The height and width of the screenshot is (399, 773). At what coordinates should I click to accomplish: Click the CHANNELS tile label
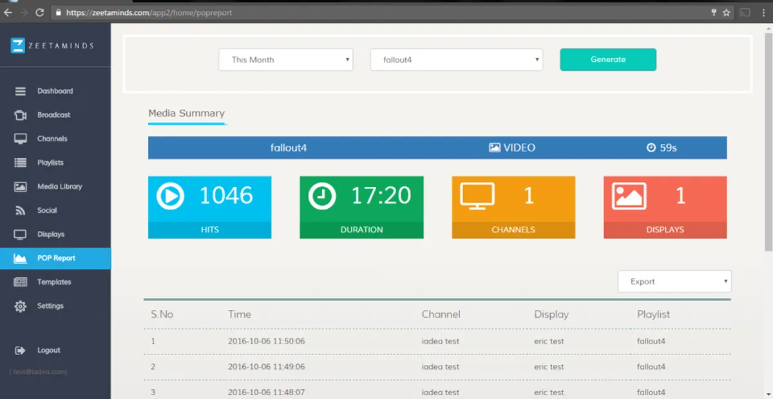tap(513, 230)
